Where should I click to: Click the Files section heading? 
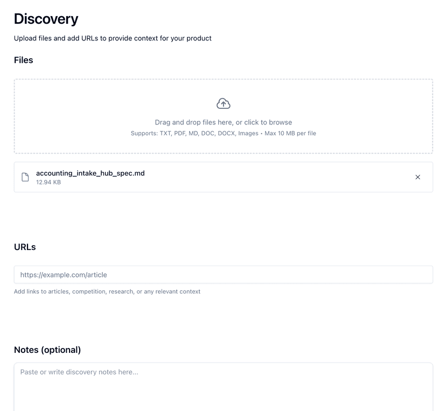tap(23, 60)
